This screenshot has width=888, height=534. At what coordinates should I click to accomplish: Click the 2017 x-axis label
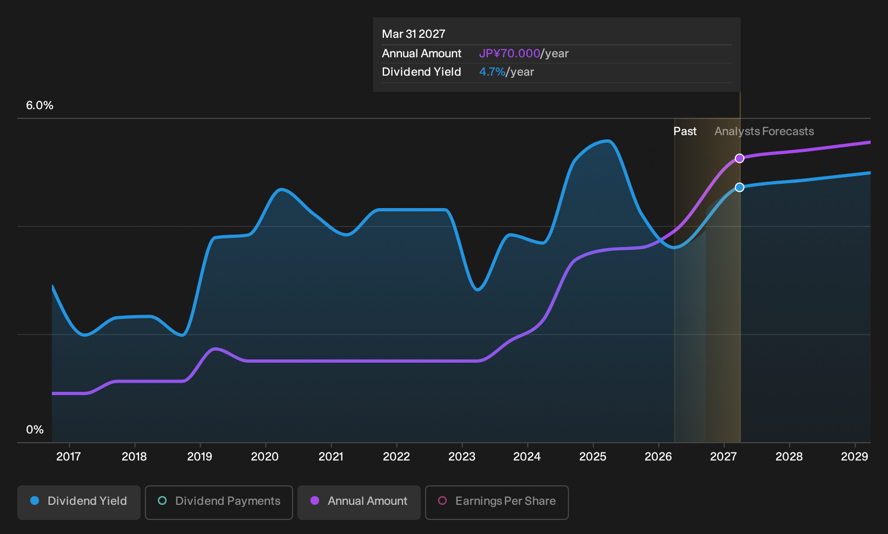[69, 457]
